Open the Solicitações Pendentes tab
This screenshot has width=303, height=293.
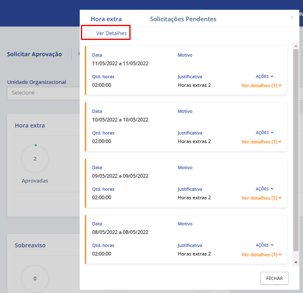(183, 19)
